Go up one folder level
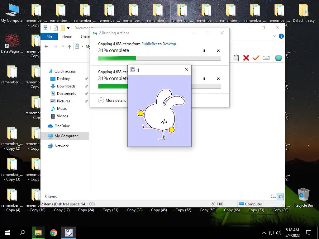 69,47
